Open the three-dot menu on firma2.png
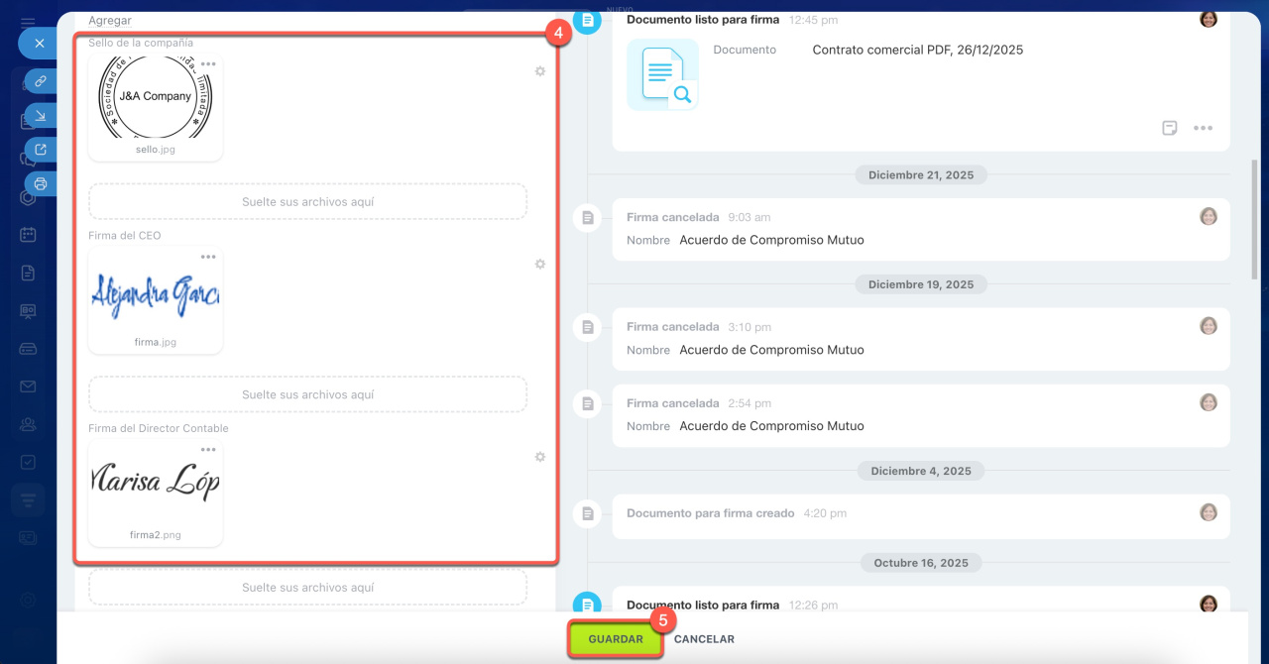Image resolution: width=1269 pixels, height=664 pixels. [x=208, y=450]
